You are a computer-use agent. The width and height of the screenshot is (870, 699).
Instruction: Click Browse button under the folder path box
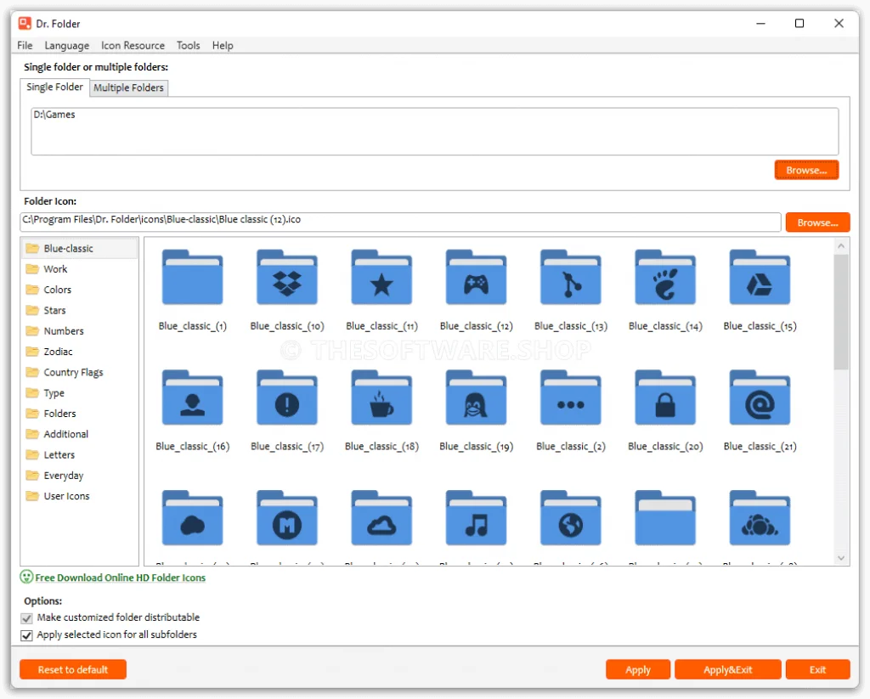[x=806, y=171]
